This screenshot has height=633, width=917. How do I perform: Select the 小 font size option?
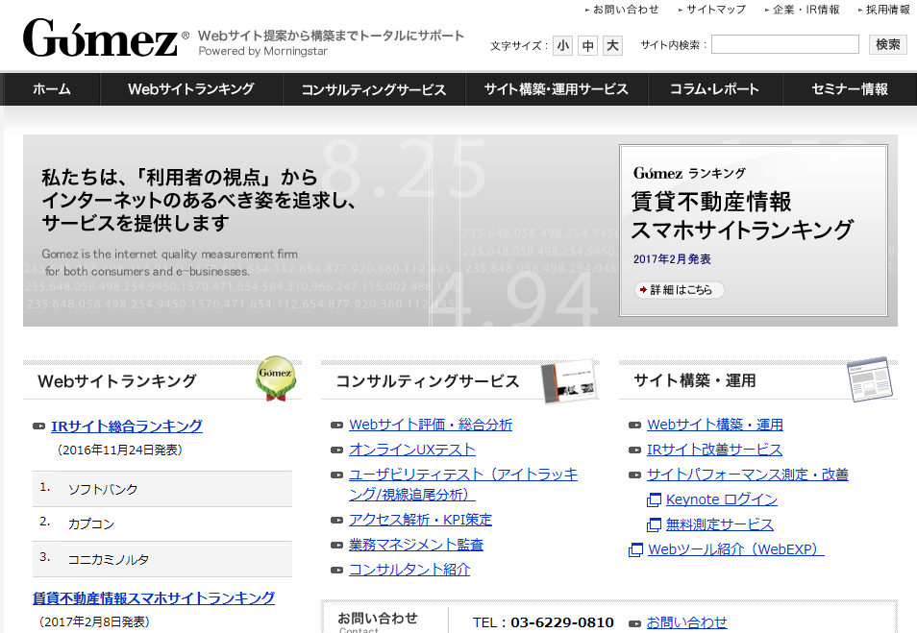coord(563,44)
